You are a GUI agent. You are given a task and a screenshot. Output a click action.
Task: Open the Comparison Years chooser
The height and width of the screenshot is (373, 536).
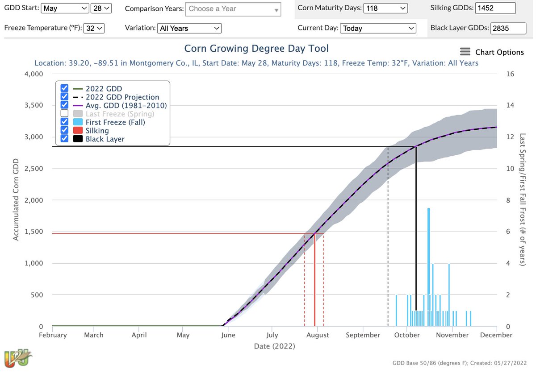coord(234,8)
